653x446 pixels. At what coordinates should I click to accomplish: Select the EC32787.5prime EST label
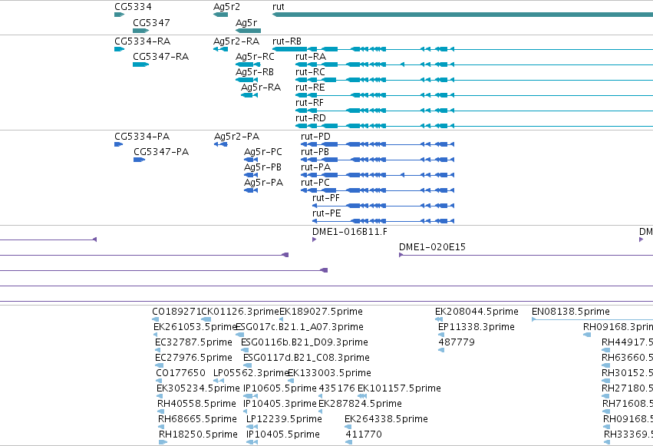pos(193,342)
